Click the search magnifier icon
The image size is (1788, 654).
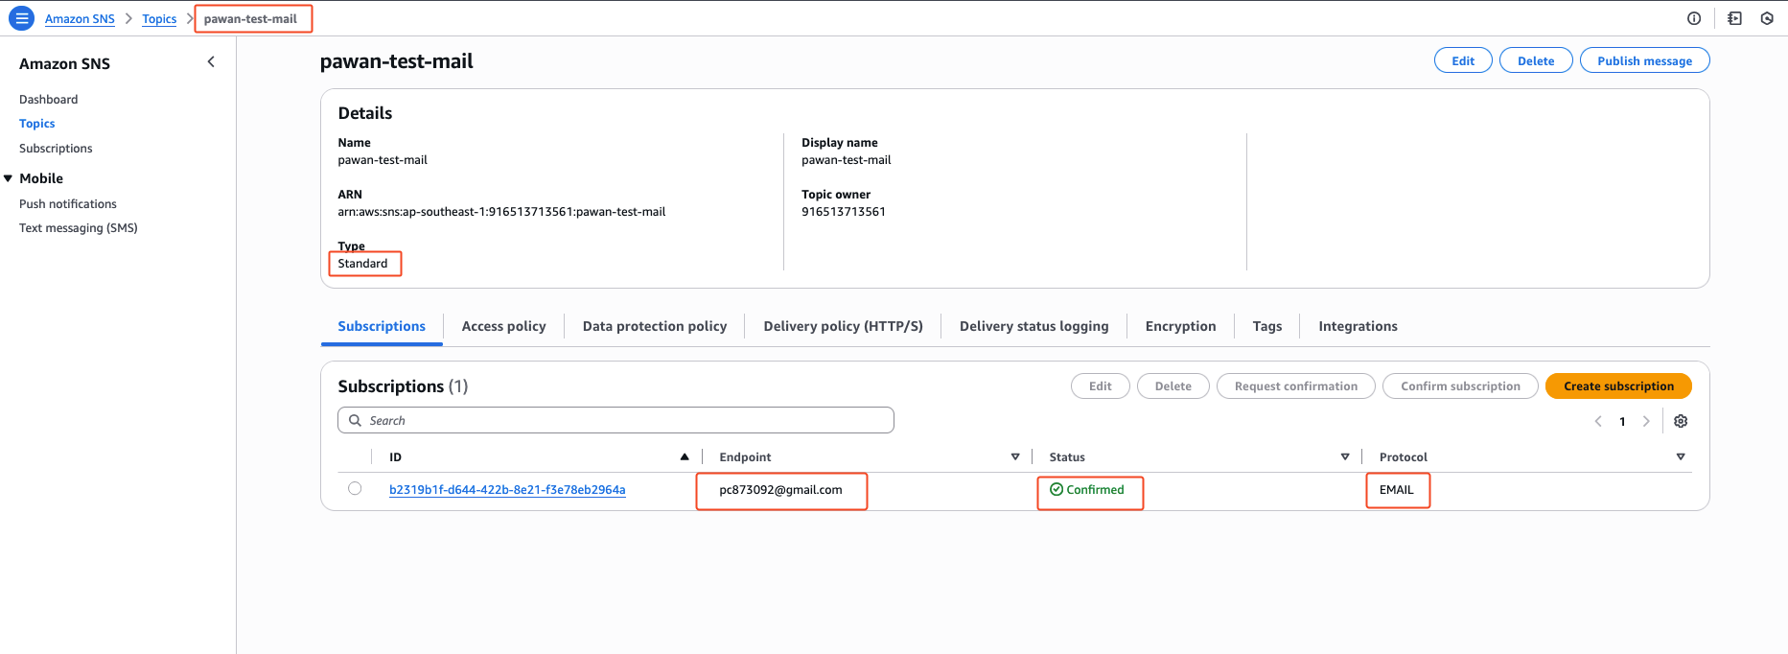point(355,420)
